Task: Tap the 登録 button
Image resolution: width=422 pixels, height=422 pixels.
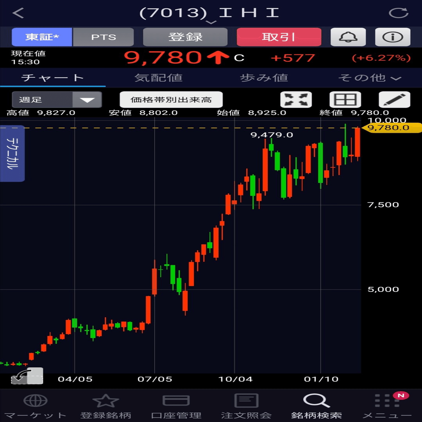Action: point(185,37)
